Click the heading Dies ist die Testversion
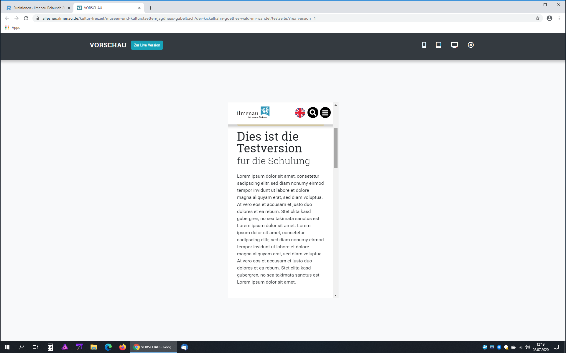 click(269, 142)
